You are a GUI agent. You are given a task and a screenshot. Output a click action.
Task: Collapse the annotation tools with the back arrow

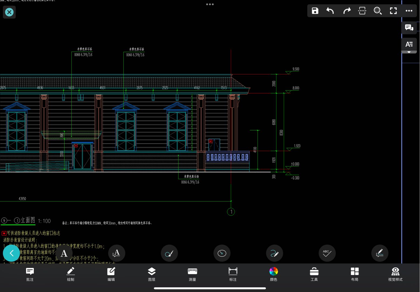11,253
